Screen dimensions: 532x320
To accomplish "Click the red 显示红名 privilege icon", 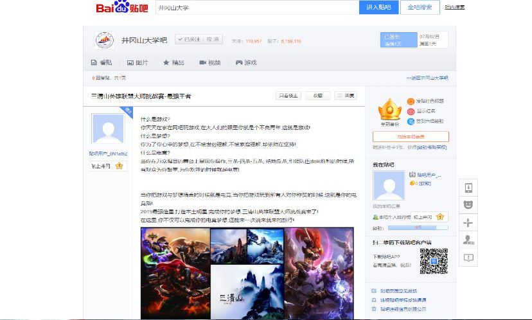I will pos(411,111).
